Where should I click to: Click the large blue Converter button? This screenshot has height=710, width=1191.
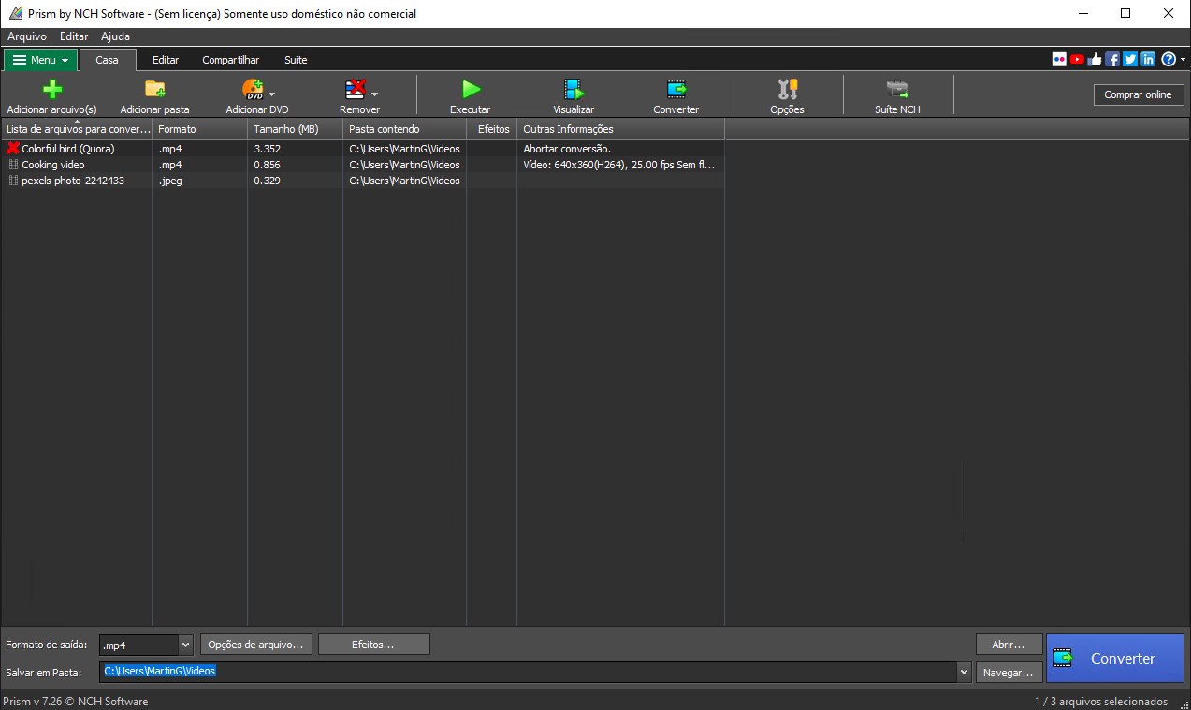[x=1115, y=659]
